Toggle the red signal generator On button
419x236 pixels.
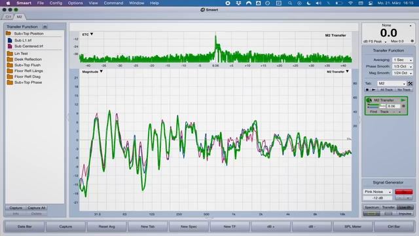[x=404, y=192]
